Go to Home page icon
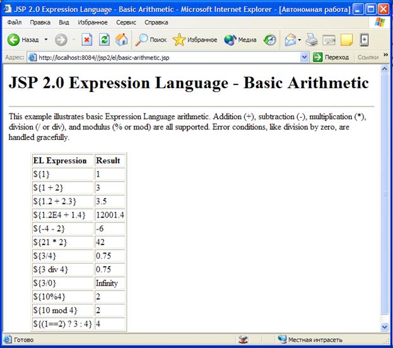393x348 pixels. (x=122, y=40)
